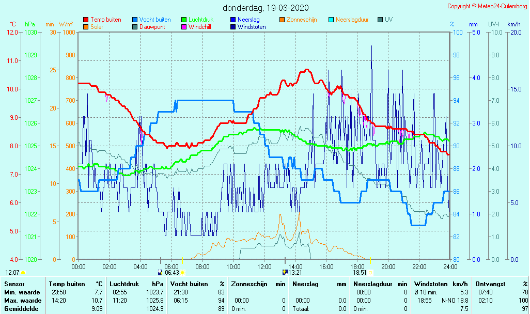This screenshot has height=314, width=530.
Task: Click the sunset icon beside 18:51
Action: [370, 272]
